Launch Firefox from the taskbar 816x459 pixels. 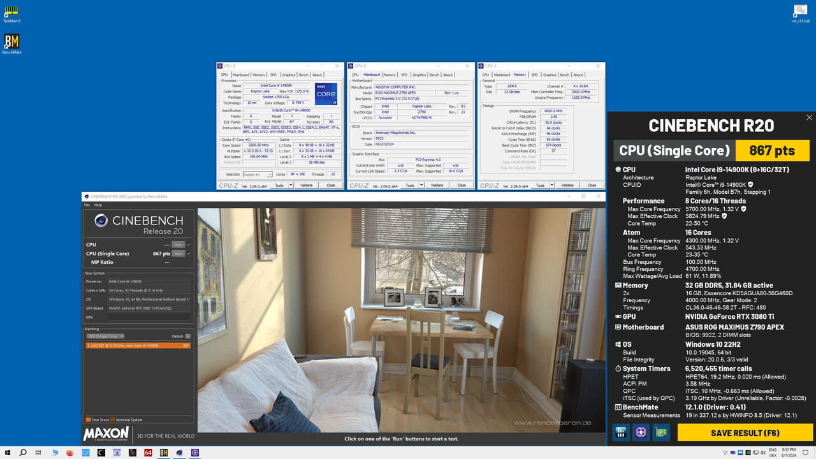(x=69, y=453)
